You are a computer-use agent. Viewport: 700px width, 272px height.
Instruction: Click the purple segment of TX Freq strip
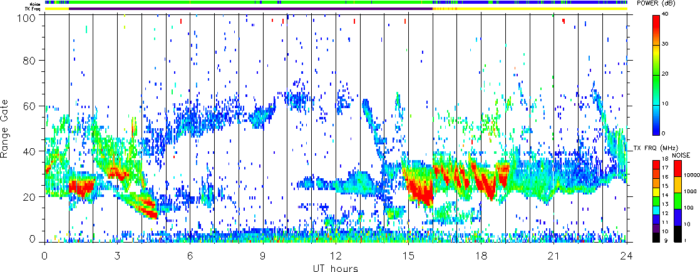pyautogui.click(x=251, y=9)
